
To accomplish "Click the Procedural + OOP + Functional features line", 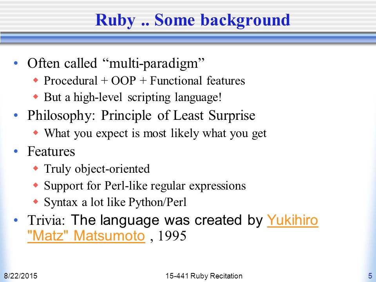I will 145,81.
